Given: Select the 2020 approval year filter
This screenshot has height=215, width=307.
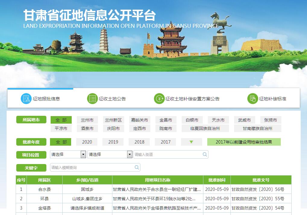Looking at the screenshot, I should (87, 142).
